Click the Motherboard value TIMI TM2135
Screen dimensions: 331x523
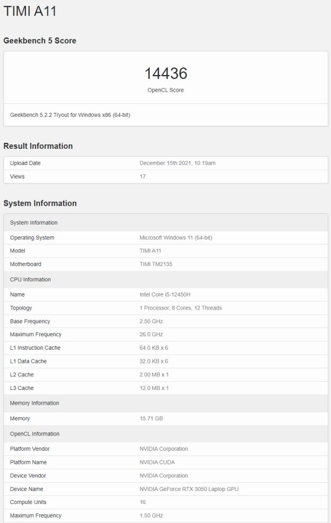click(x=155, y=264)
